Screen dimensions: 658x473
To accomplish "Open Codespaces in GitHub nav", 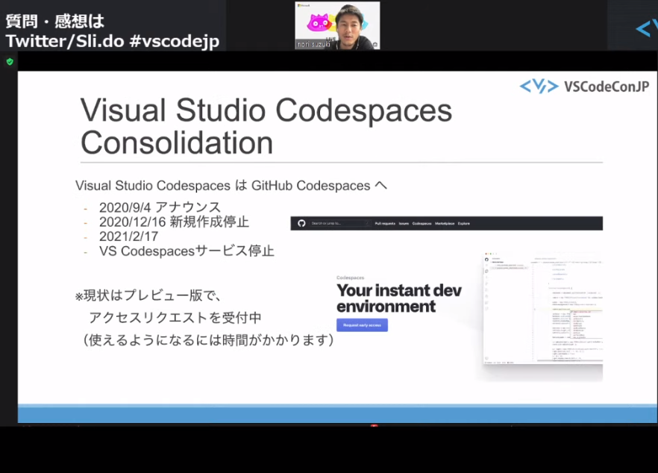I will [x=422, y=224].
